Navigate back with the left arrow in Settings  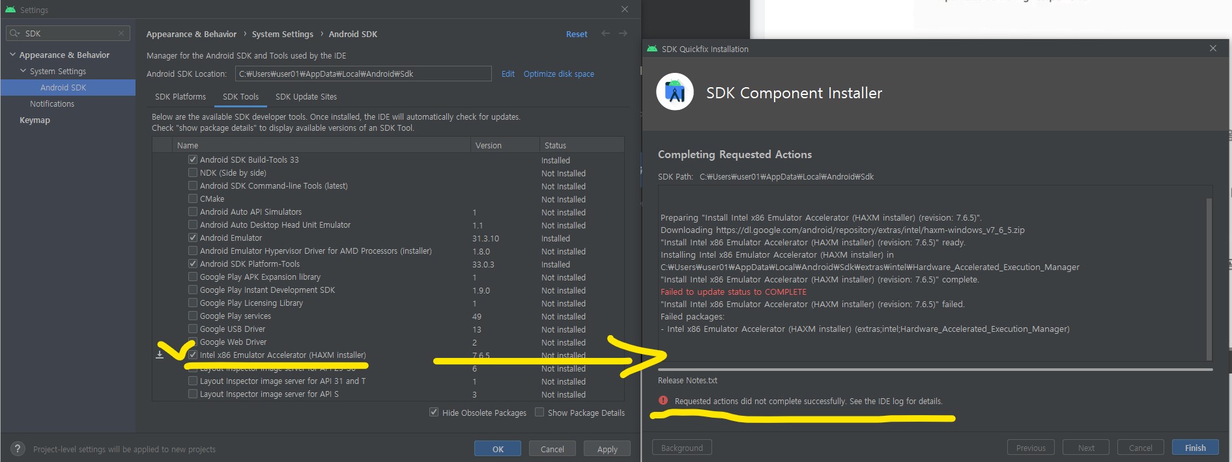606,33
